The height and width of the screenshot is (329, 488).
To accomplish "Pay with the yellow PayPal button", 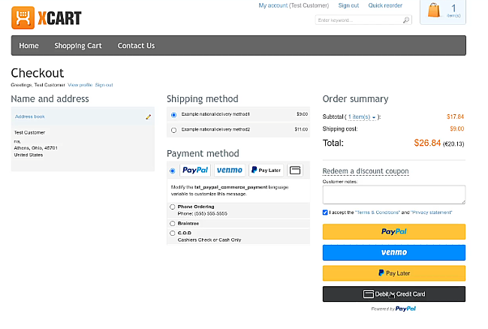I will [x=394, y=231].
